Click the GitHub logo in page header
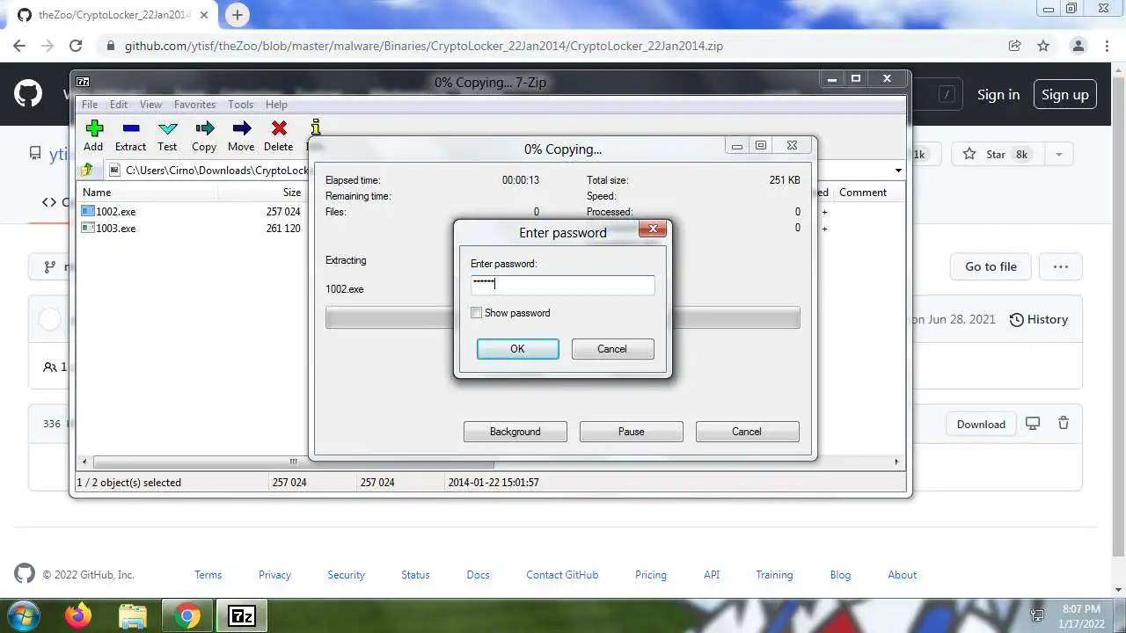This screenshot has height=633, width=1126. pyautogui.click(x=28, y=93)
